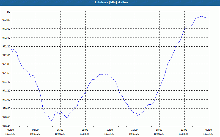Screen dimensions: 220x137
Task: Select the 970,60 y-axis value
Action: (x=6, y=117)
